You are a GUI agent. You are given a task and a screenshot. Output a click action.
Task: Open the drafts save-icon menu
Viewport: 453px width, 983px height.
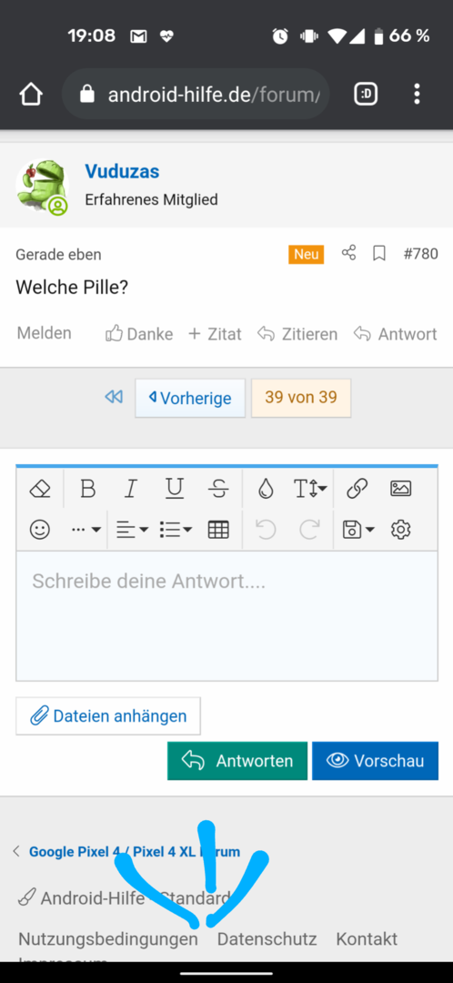(x=358, y=530)
